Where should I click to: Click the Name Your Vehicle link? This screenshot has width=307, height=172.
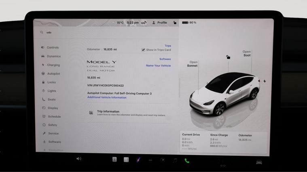158,65
